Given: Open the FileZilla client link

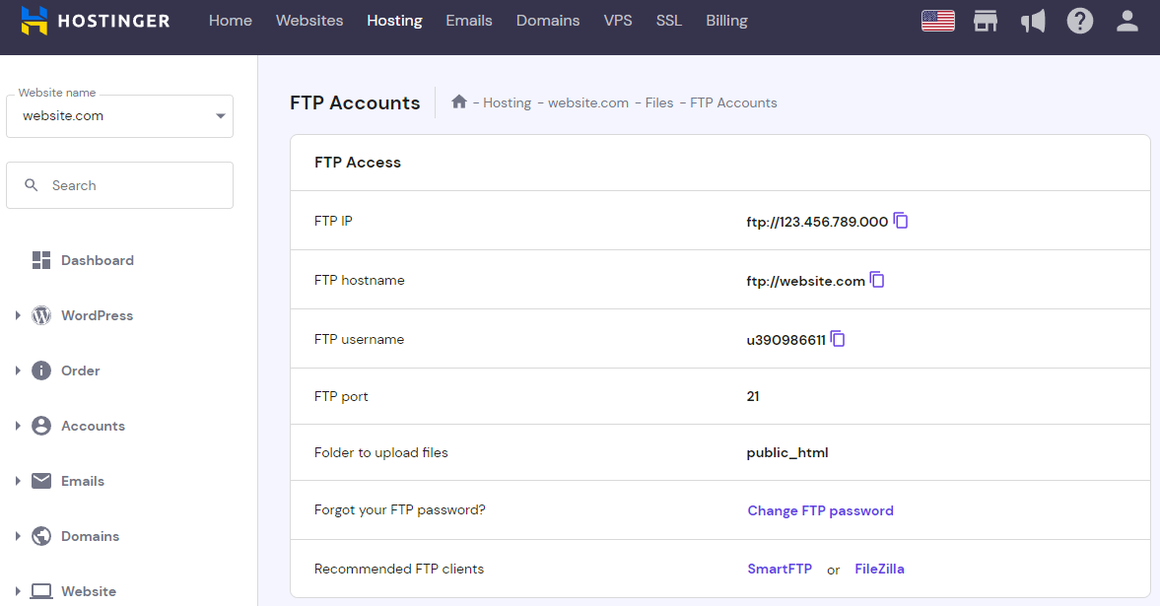Looking at the screenshot, I should pos(879,569).
